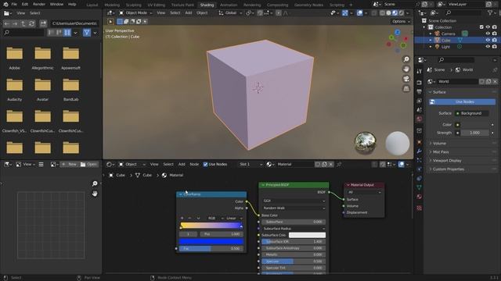Click the image editor pan hand icon
This screenshot has height=281, width=501.
95,194
